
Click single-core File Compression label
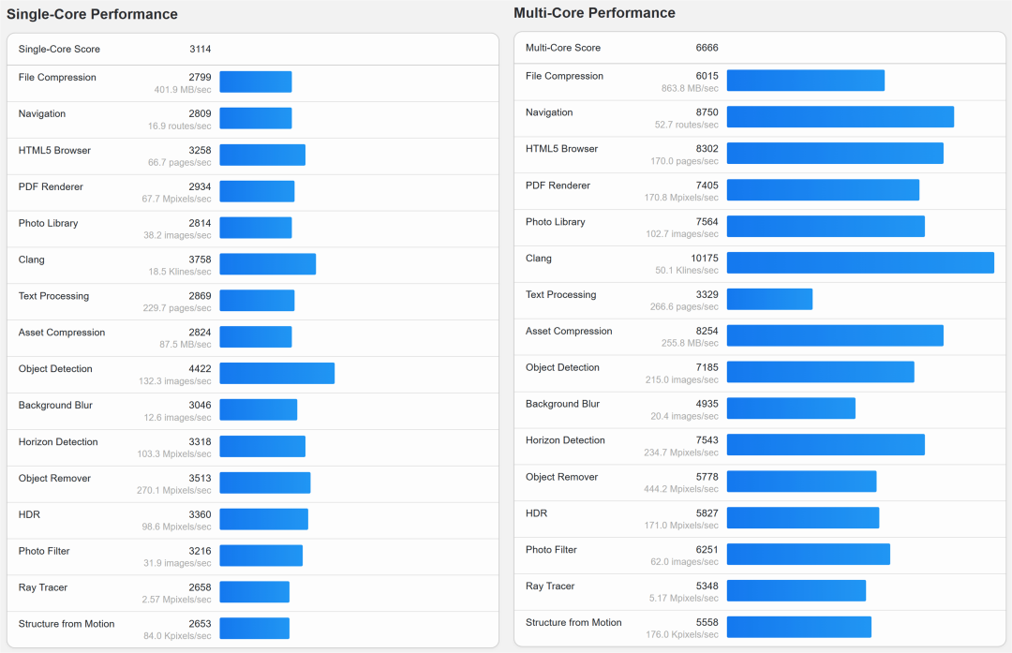pos(57,78)
